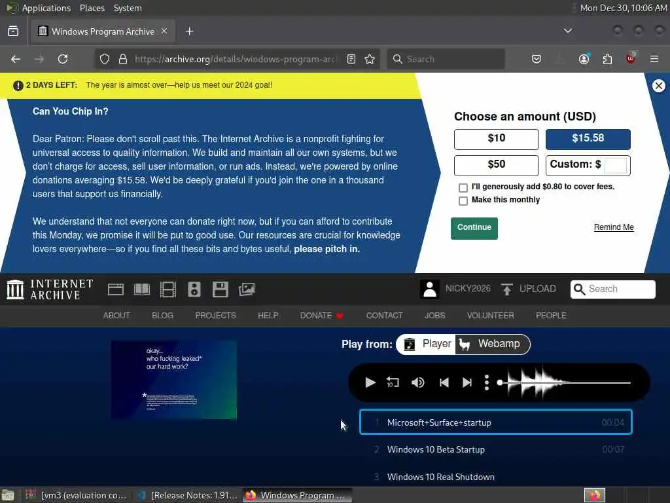The image size is (670, 503).
Task: Skip to next track
Action: pos(467,382)
